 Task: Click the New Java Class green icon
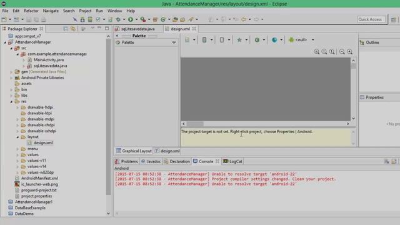click(163, 19)
